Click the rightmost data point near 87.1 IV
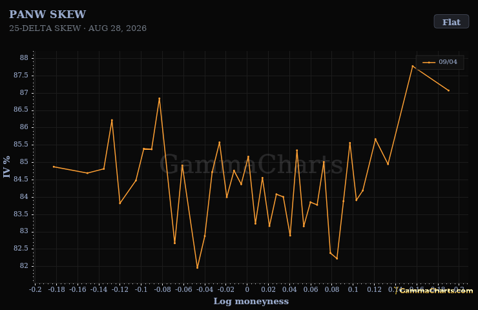Viewport: 478px width, 310px height. pyautogui.click(x=448, y=90)
